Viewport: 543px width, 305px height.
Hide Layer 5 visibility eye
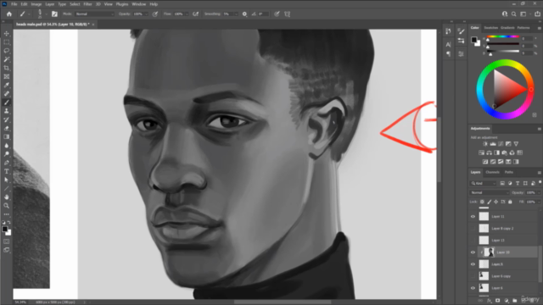(473, 264)
